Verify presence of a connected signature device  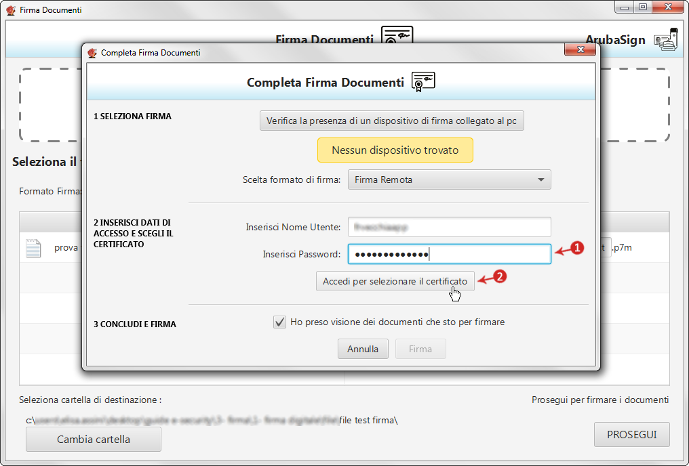click(x=391, y=121)
